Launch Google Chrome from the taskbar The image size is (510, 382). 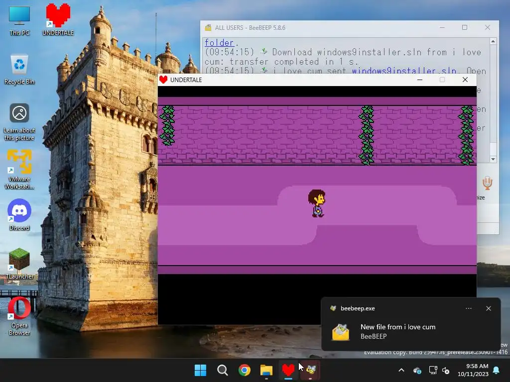point(244,370)
